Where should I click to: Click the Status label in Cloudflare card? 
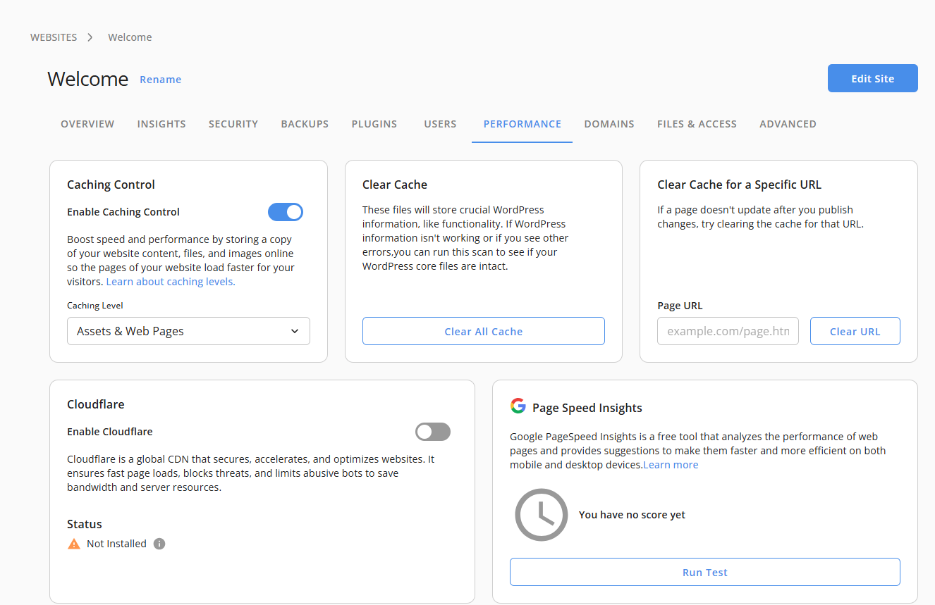85,524
